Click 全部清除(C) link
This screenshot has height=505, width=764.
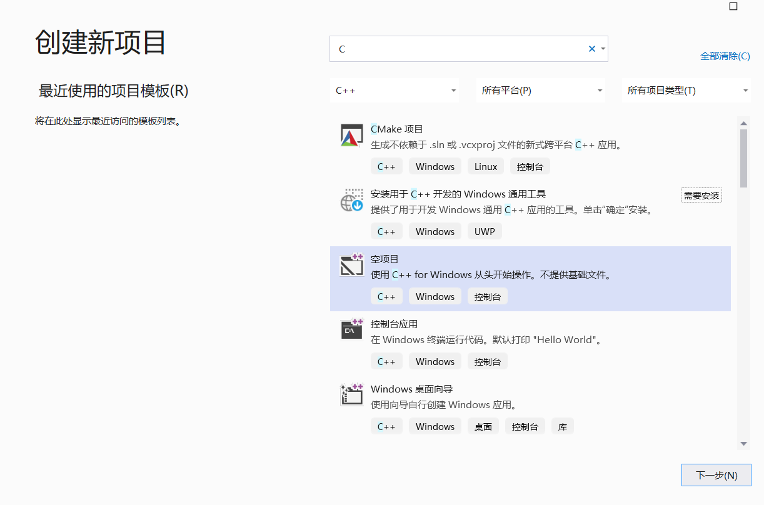[x=725, y=56]
